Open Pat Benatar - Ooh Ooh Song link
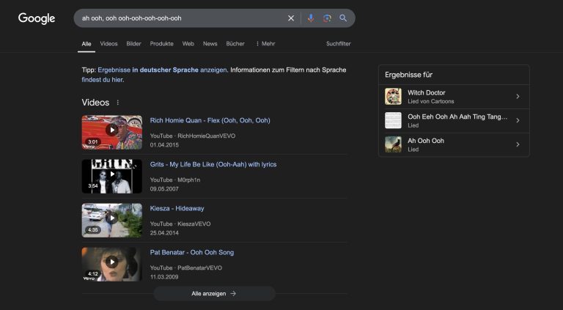563x310 pixels. click(192, 253)
